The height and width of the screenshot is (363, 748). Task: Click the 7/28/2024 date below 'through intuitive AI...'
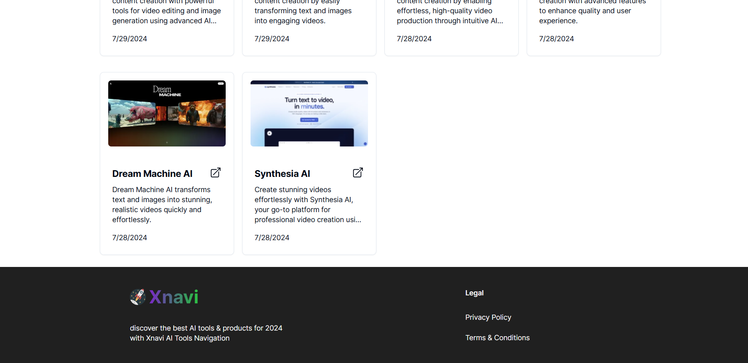point(414,39)
